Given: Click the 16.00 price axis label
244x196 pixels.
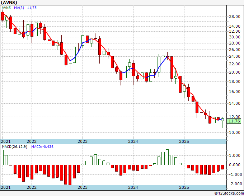Looking at the screenshot, I should click(x=235, y=92).
